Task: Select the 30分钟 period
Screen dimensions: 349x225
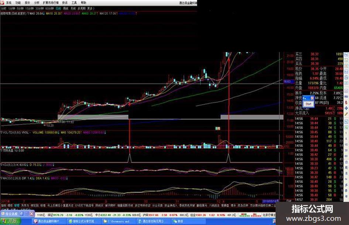Action: click(40, 8)
